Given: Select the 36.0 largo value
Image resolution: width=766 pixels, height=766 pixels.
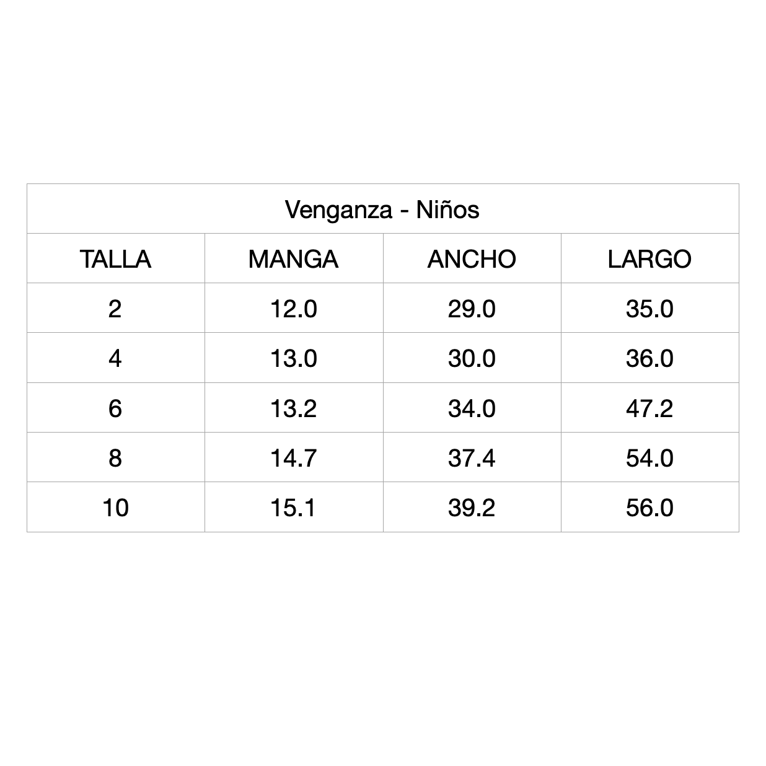Looking at the screenshot, I should (x=649, y=358).
